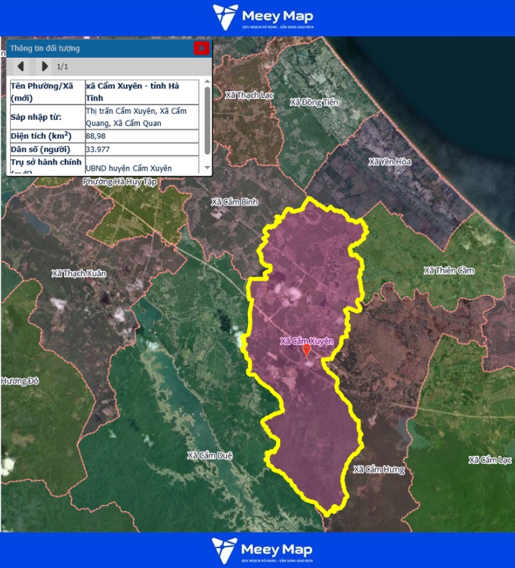
Task: Select Xã Thạch Xuân region
Action: click(78, 274)
